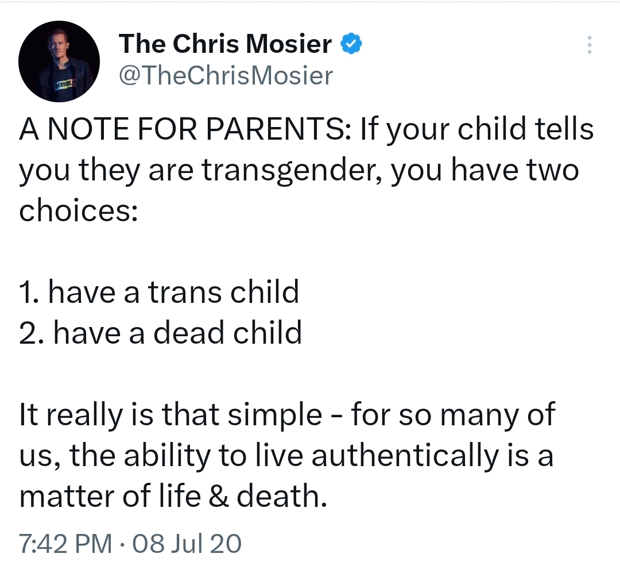The image size is (620, 569).
Task: Click the phrase matter of life & death.
Action: pyautogui.click(x=173, y=496)
